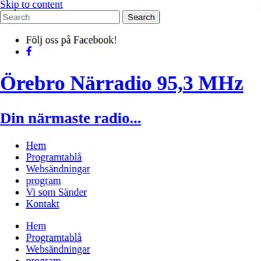261x261 pixels.
Task: Open the Facebook icon link
Action: tap(29, 52)
